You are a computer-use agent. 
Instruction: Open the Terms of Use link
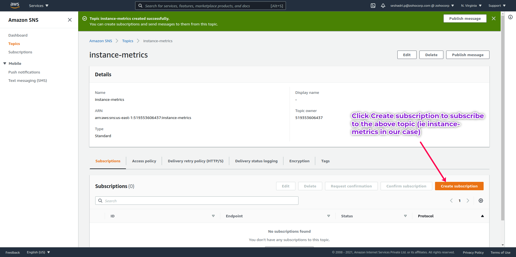[500, 253]
